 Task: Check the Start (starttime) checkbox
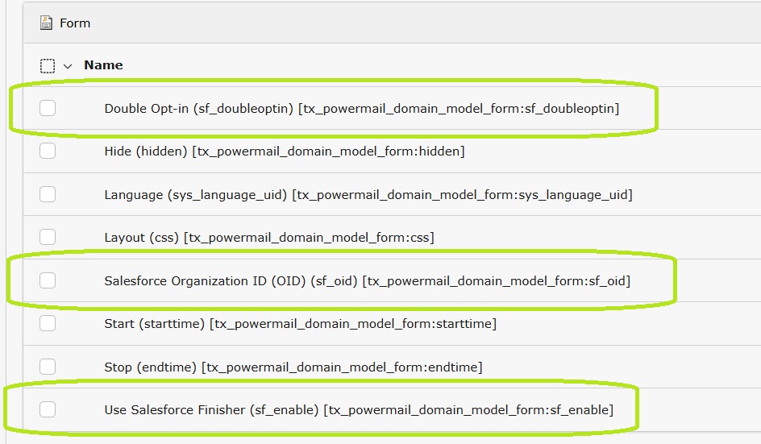tap(48, 323)
